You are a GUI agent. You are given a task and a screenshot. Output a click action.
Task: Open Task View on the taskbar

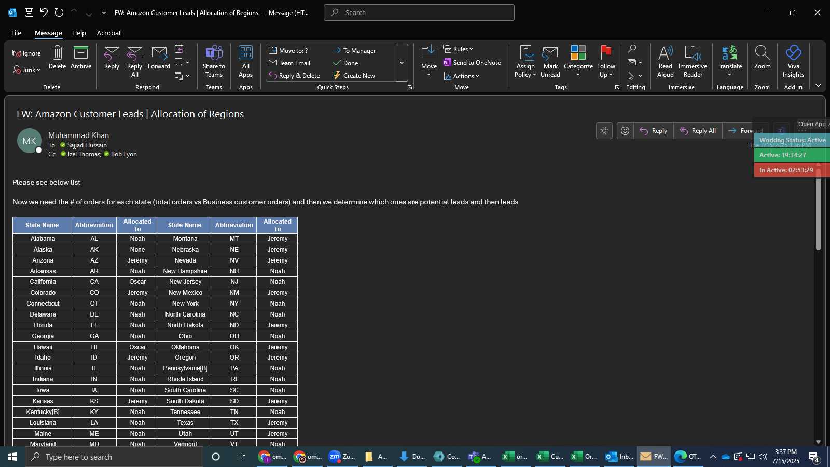pyautogui.click(x=241, y=457)
